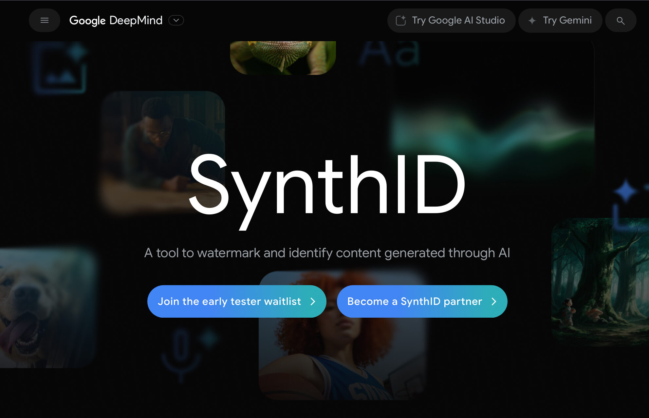Image resolution: width=649 pixels, height=418 pixels.
Task: Click the blurred Aa text icon
Action: (x=389, y=53)
